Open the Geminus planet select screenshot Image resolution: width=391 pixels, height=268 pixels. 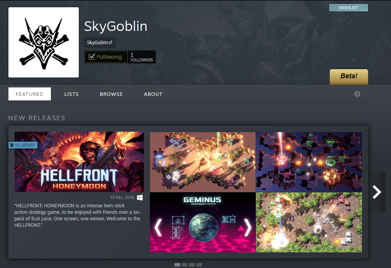coord(203,223)
